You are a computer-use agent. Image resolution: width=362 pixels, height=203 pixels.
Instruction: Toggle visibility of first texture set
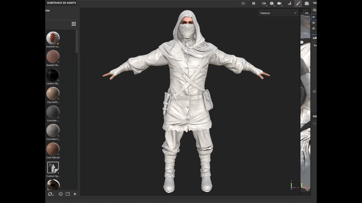click(314, 17)
